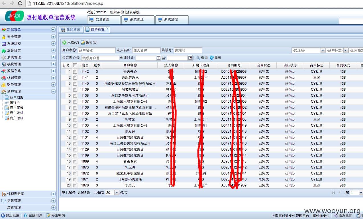The image size is (363, 219).
Task: Reload the page with browser refresh icon
Action: [20, 3]
